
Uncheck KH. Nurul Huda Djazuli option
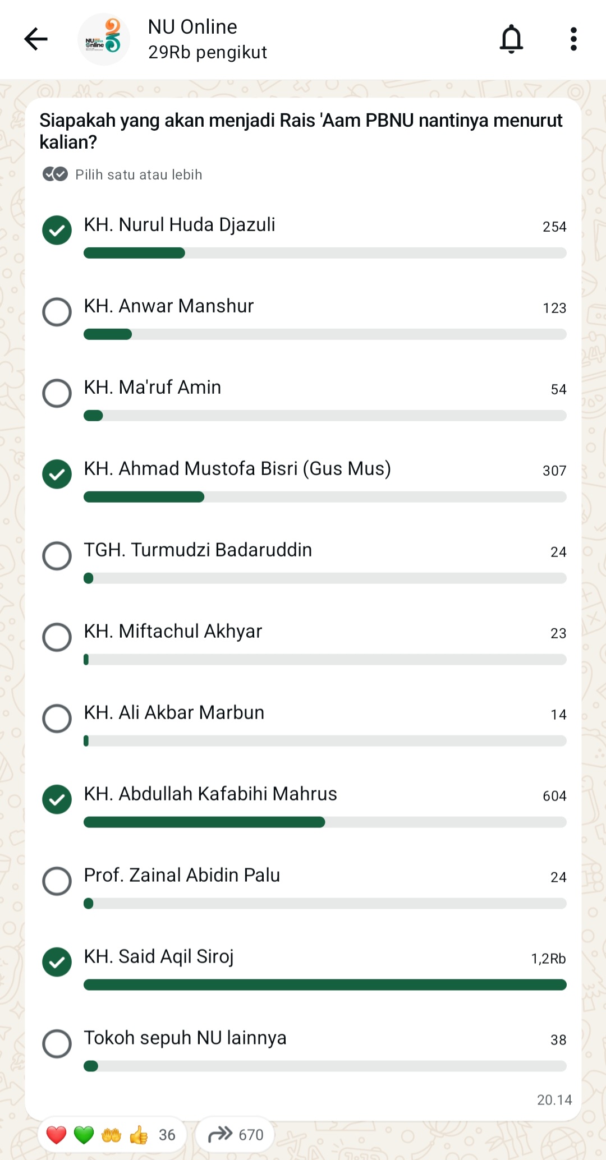(57, 230)
